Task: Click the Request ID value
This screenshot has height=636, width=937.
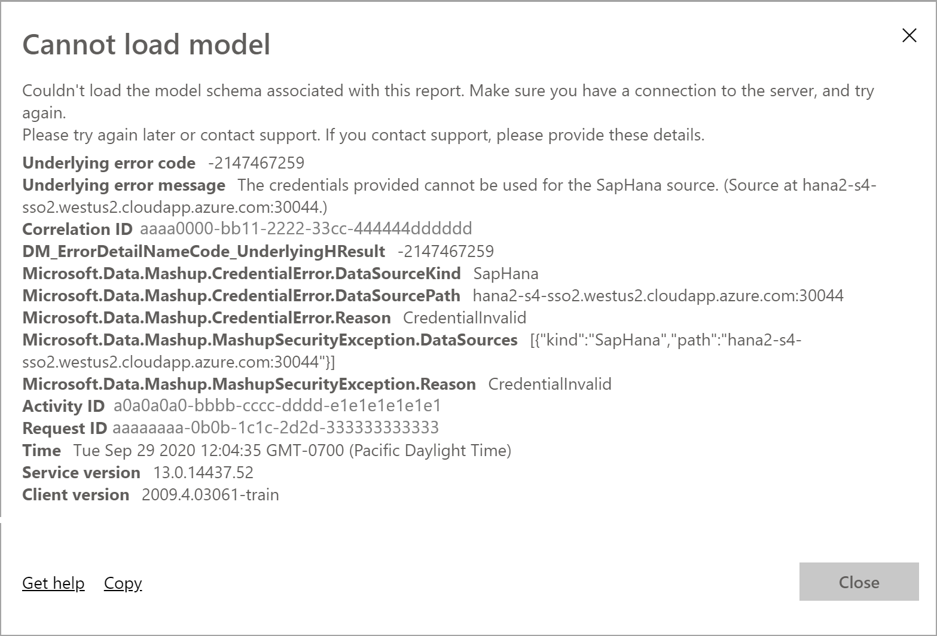Action: pyautogui.click(x=275, y=428)
